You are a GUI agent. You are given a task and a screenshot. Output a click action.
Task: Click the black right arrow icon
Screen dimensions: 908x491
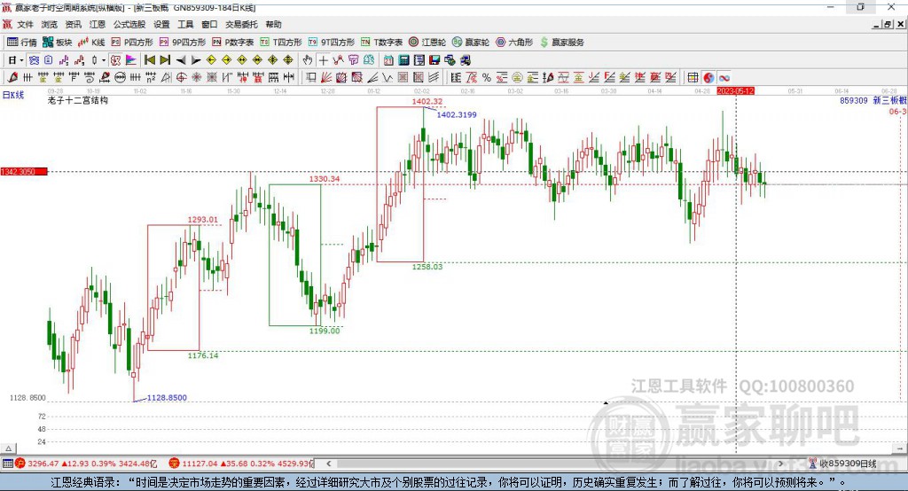196,60
